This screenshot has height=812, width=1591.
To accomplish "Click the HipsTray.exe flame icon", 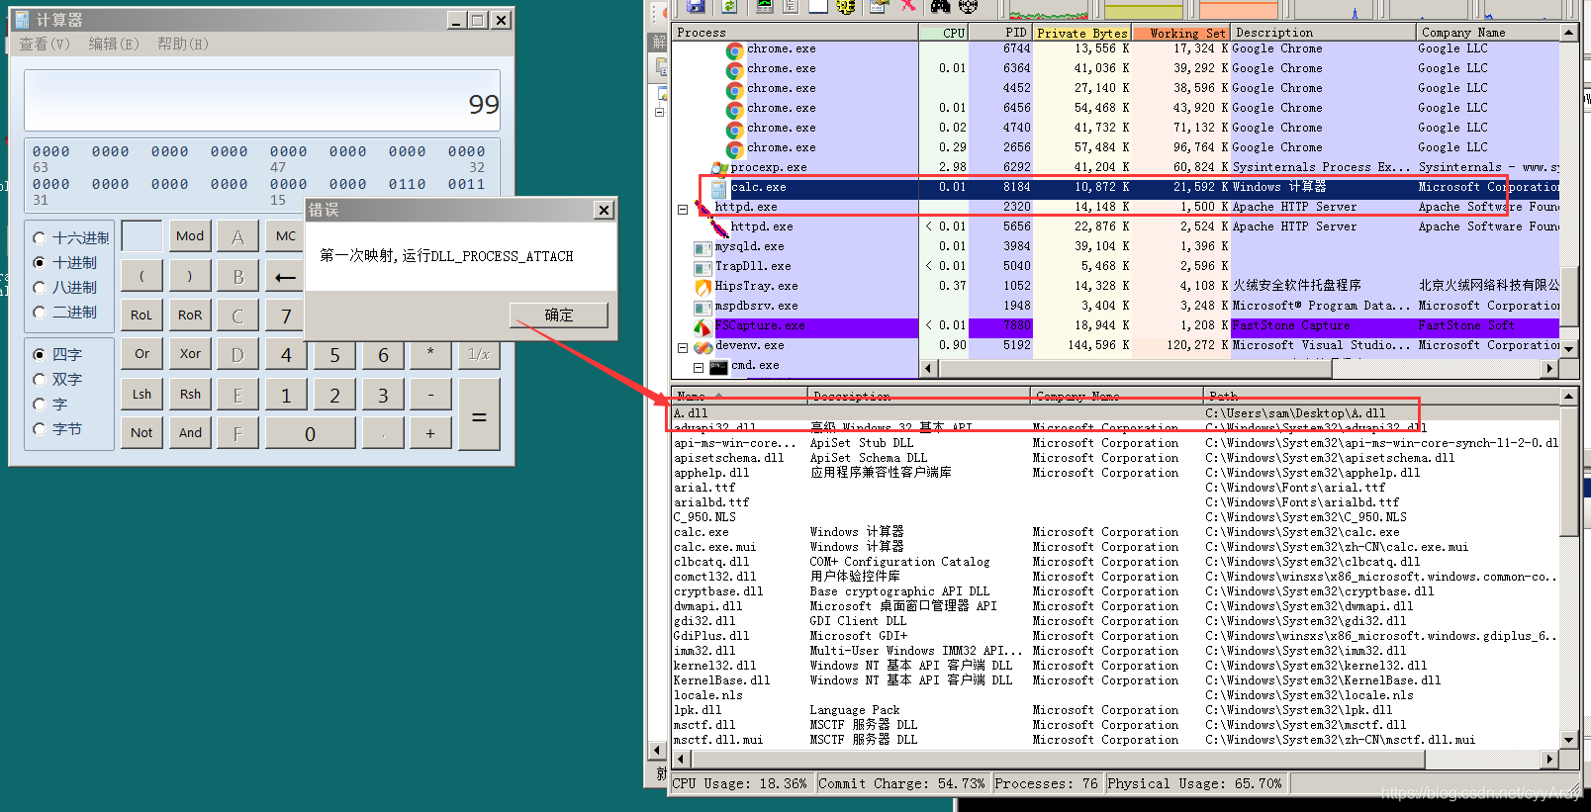I will pyautogui.click(x=702, y=287).
